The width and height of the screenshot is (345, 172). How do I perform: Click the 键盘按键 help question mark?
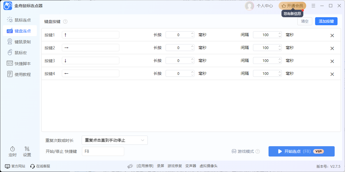65,21
